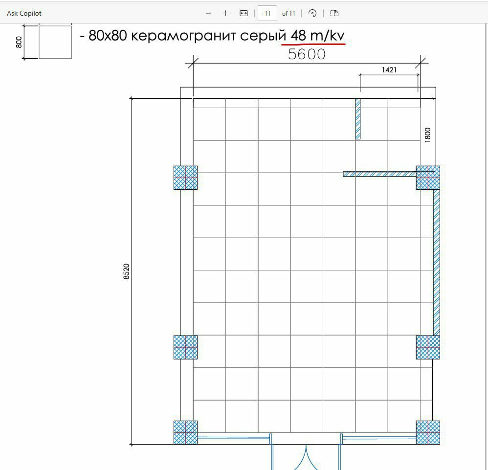Viewport: 488px width, 470px height.
Task: Zoom out with the minus icon
Action: pyautogui.click(x=208, y=13)
